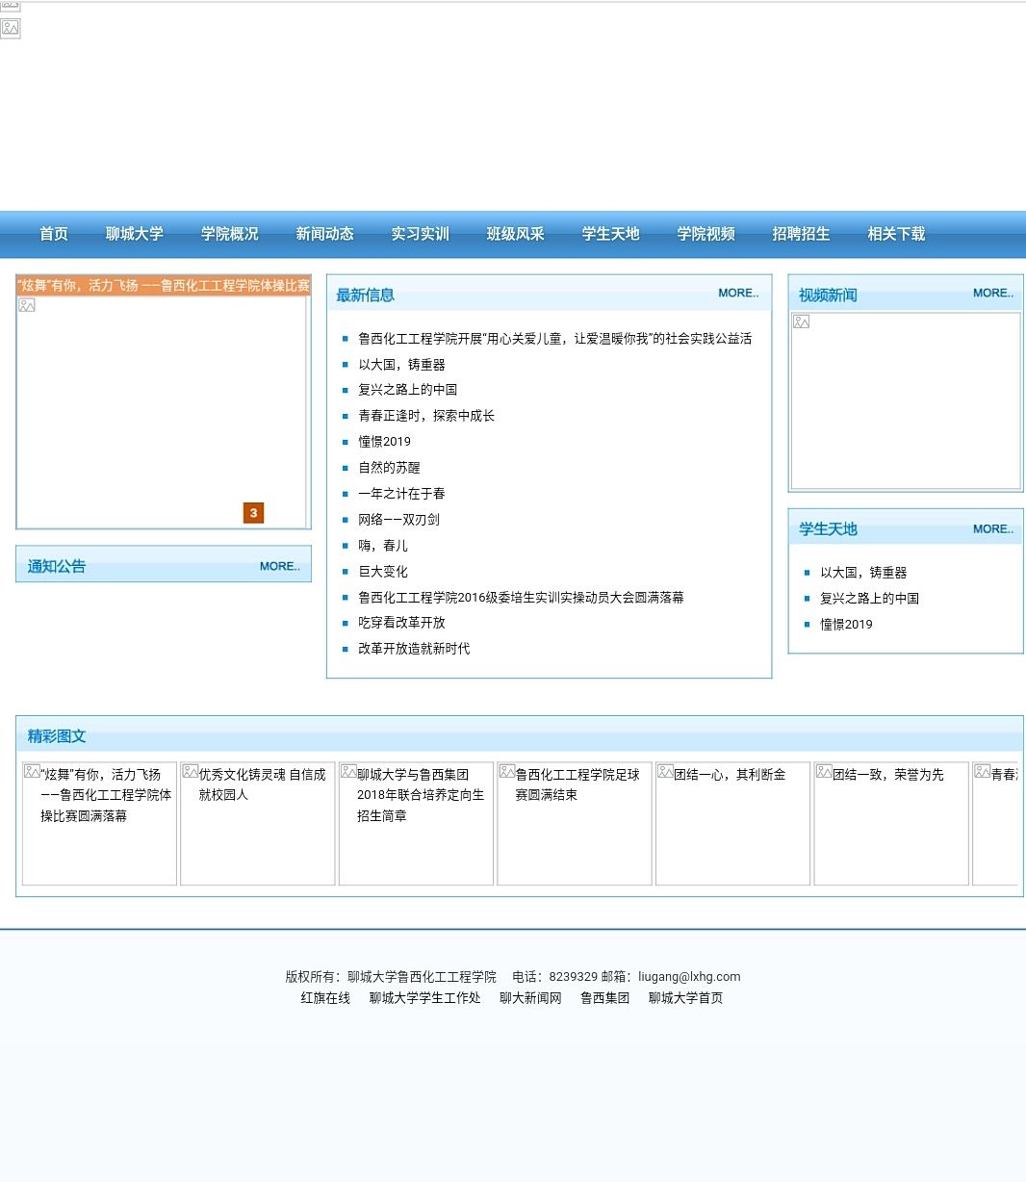Image resolution: width=1026 pixels, height=1182 pixels.
Task: Select 相关下载 from the navigation bar
Action: click(896, 234)
